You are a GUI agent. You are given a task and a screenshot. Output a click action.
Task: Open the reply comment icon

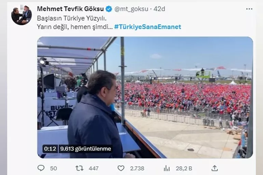point(41,168)
